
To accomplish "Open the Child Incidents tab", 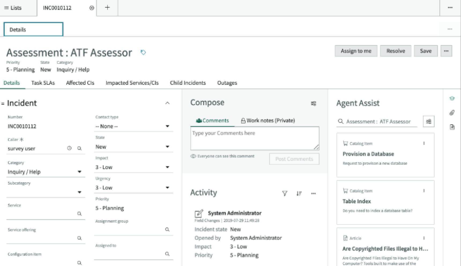I will (x=188, y=83).
